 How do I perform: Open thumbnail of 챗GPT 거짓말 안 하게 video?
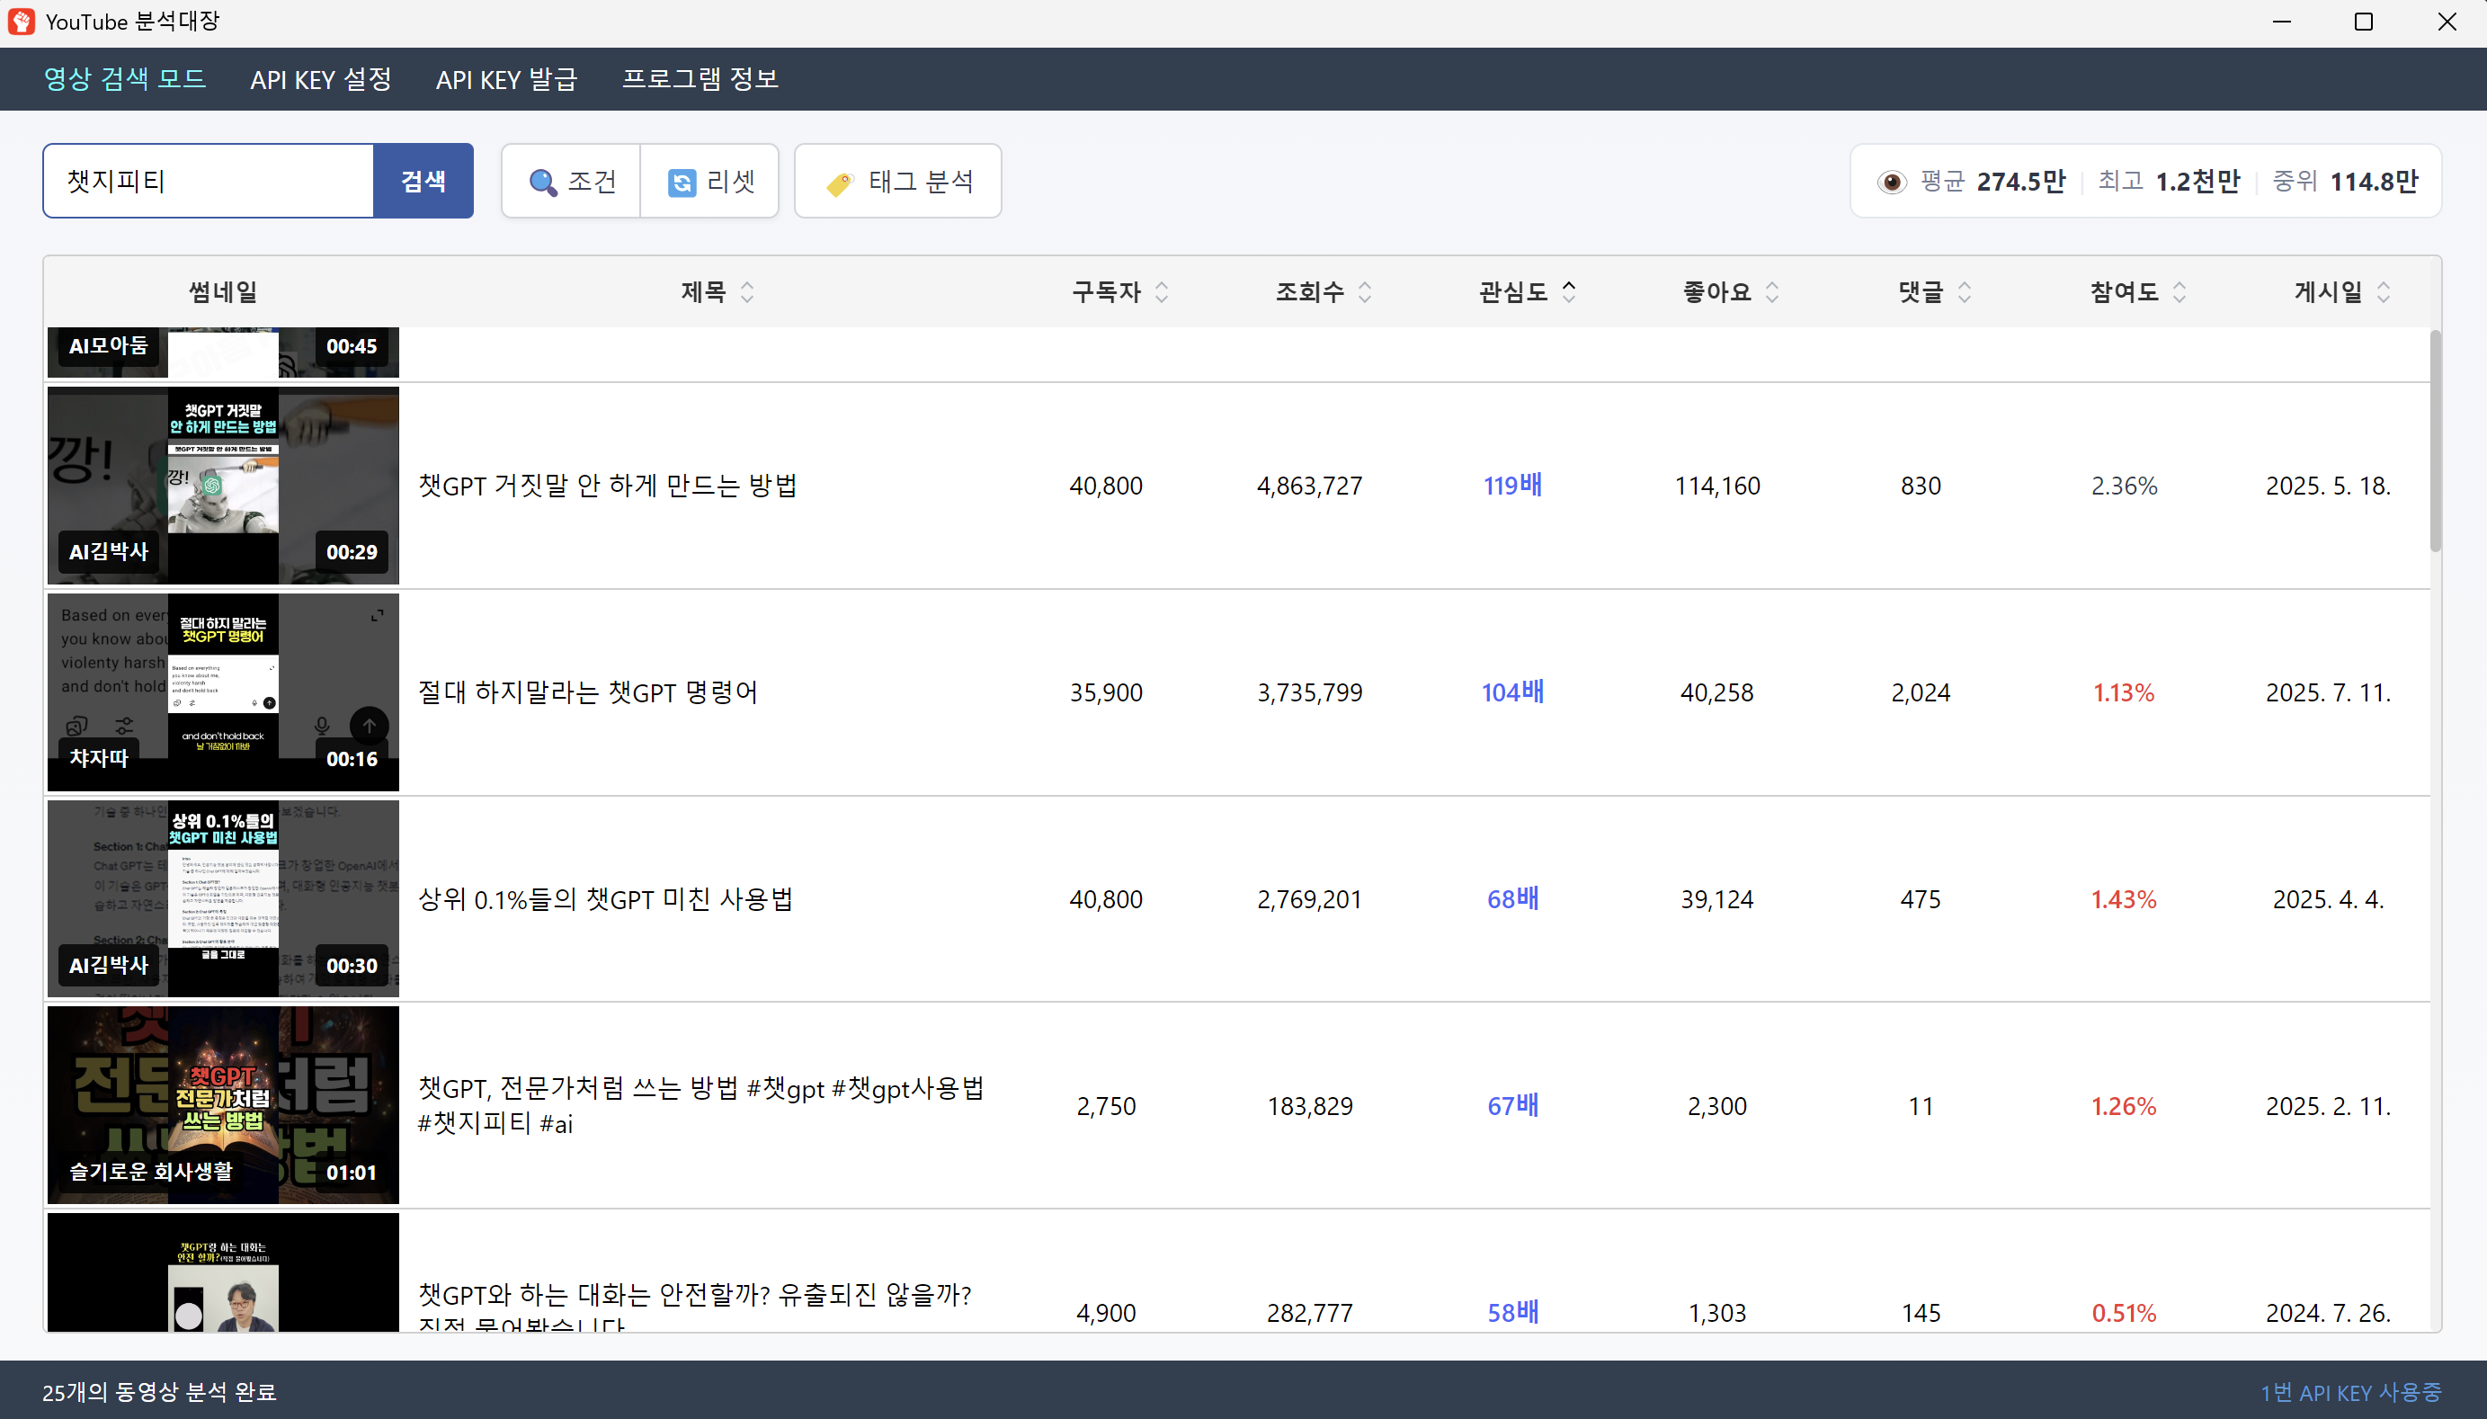(x=223, y=486)
